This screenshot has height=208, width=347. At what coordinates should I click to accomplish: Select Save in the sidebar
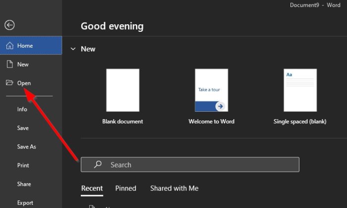pos(23,128)
